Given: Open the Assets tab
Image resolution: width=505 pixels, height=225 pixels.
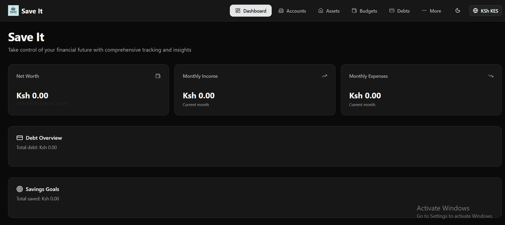Looking at the screenshot, I should tap(329, 11).
